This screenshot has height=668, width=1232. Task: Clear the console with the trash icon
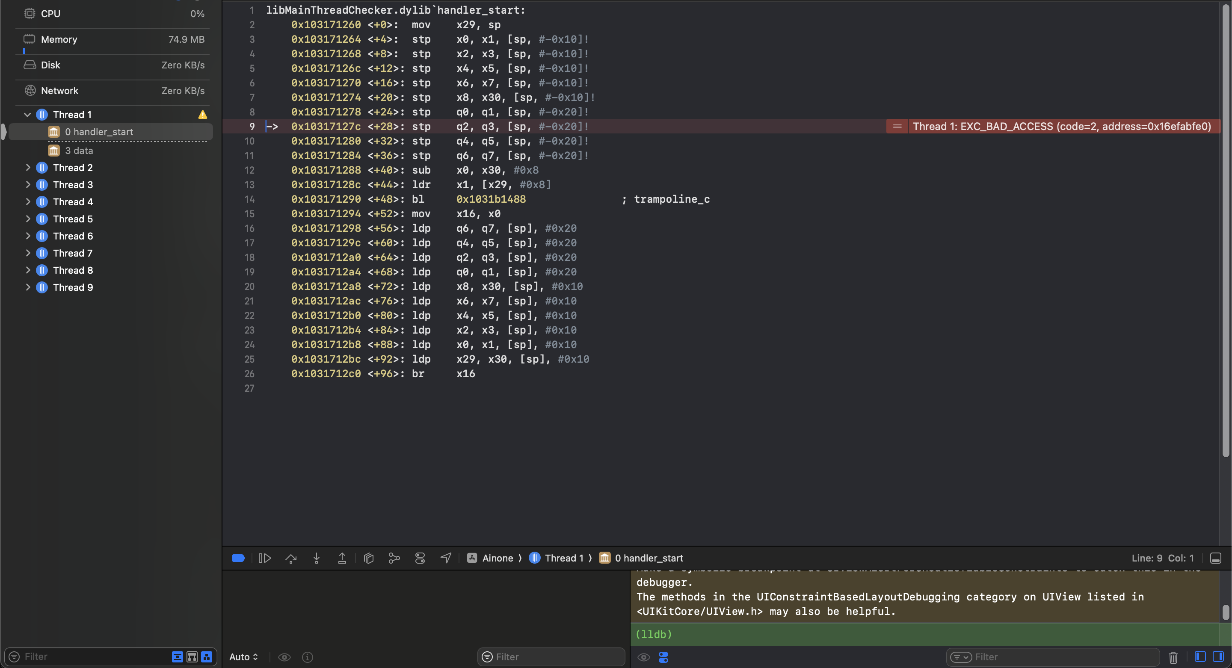tap(1174, 656)
